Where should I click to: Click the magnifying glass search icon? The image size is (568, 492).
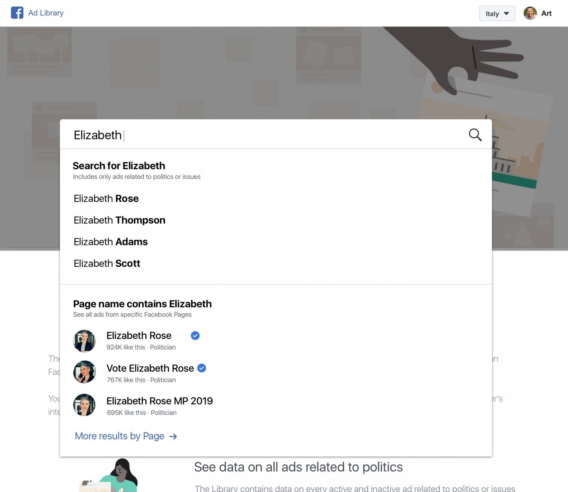point(475,135)
